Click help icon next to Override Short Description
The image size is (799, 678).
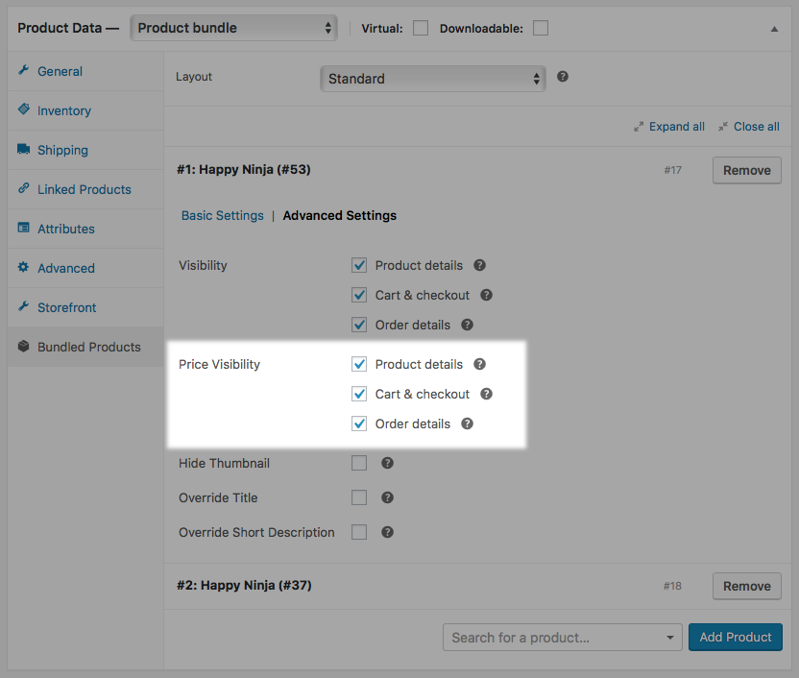tap(387, 532)
